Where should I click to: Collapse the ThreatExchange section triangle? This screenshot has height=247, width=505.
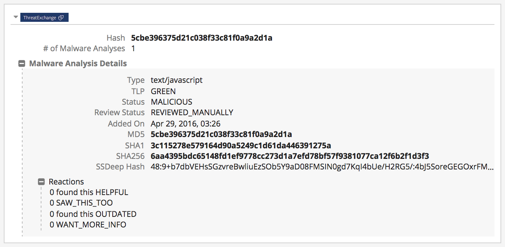tap(15, 17)
